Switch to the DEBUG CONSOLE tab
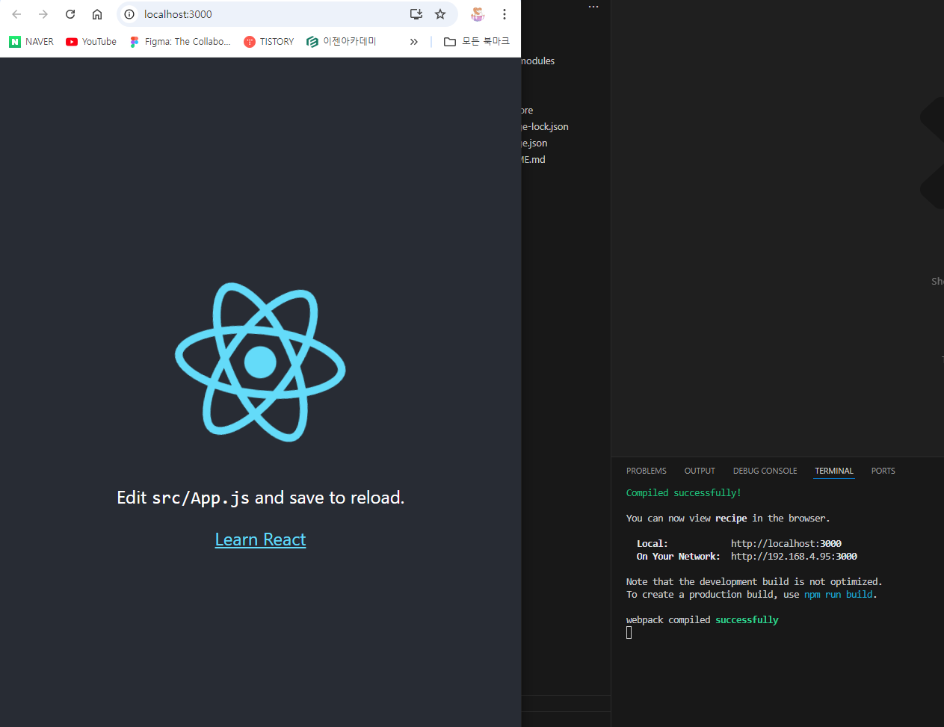This screenshot has height=727, width=944. pos(765,471)
